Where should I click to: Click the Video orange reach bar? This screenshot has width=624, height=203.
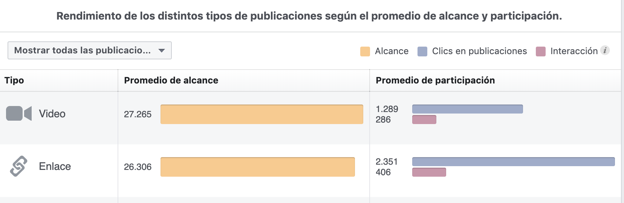pos(262,114)
